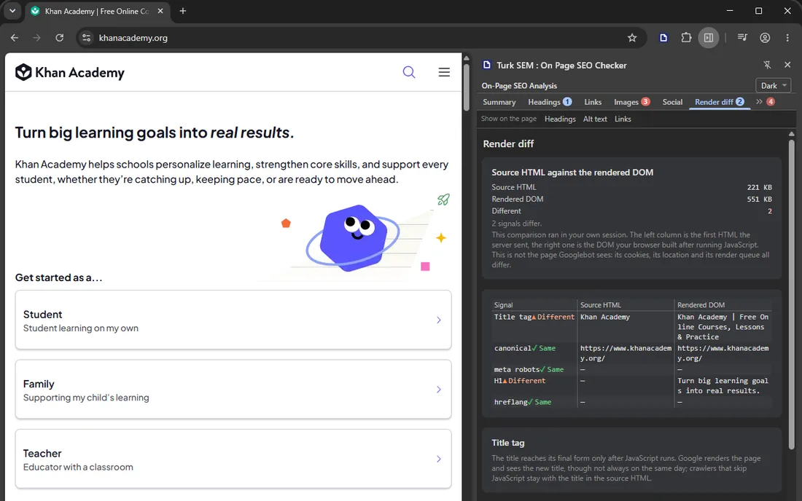Reload the current page
Screen dimensions: 802x501
59,38
